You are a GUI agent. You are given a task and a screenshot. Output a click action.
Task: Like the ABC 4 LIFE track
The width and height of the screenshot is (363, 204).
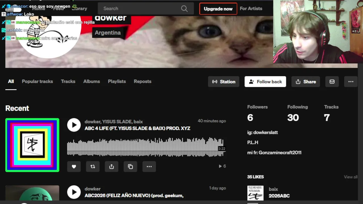(74, 167)
